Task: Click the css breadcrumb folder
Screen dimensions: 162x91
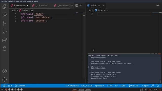Action: click(90, 10)
